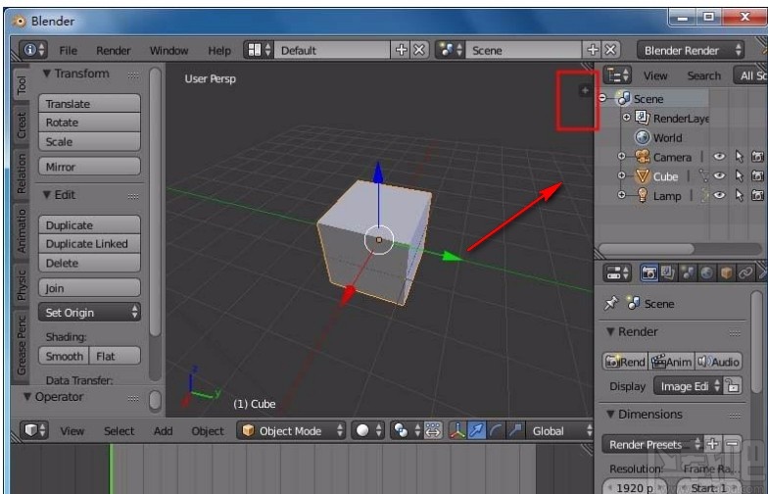Open the Properties editor type icon
Image resolution: width=768 pixels, height=494 pixels.
[617, 272]
